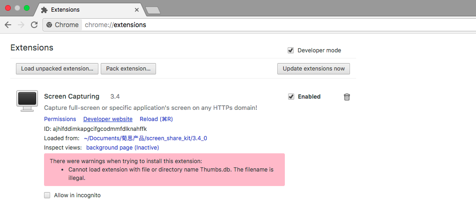The image size is (476, 208).
Task: Click the Thumbs.db warning message
Action: point(171,174)
